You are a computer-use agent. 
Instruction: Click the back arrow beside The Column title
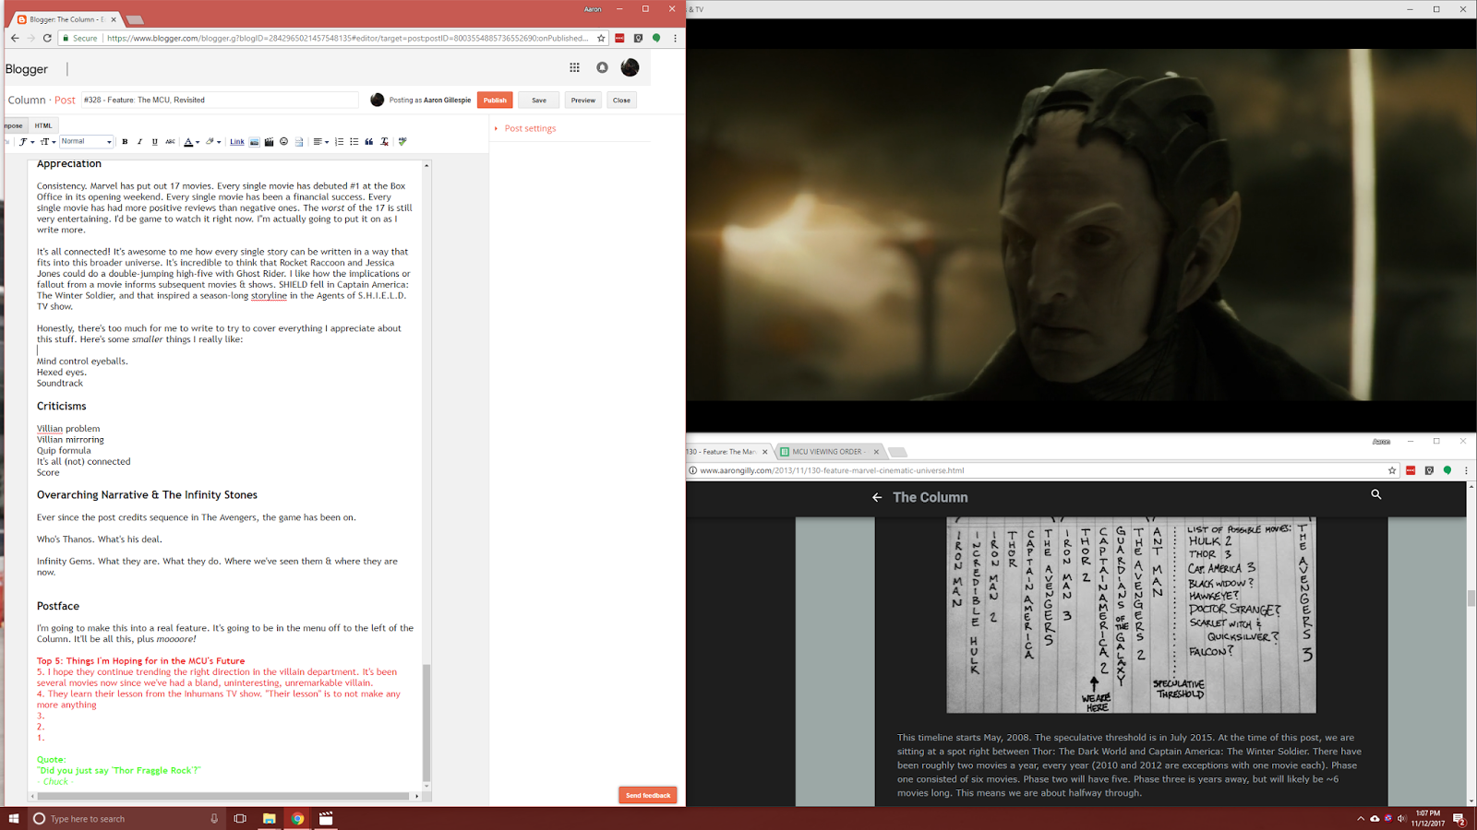877,497
